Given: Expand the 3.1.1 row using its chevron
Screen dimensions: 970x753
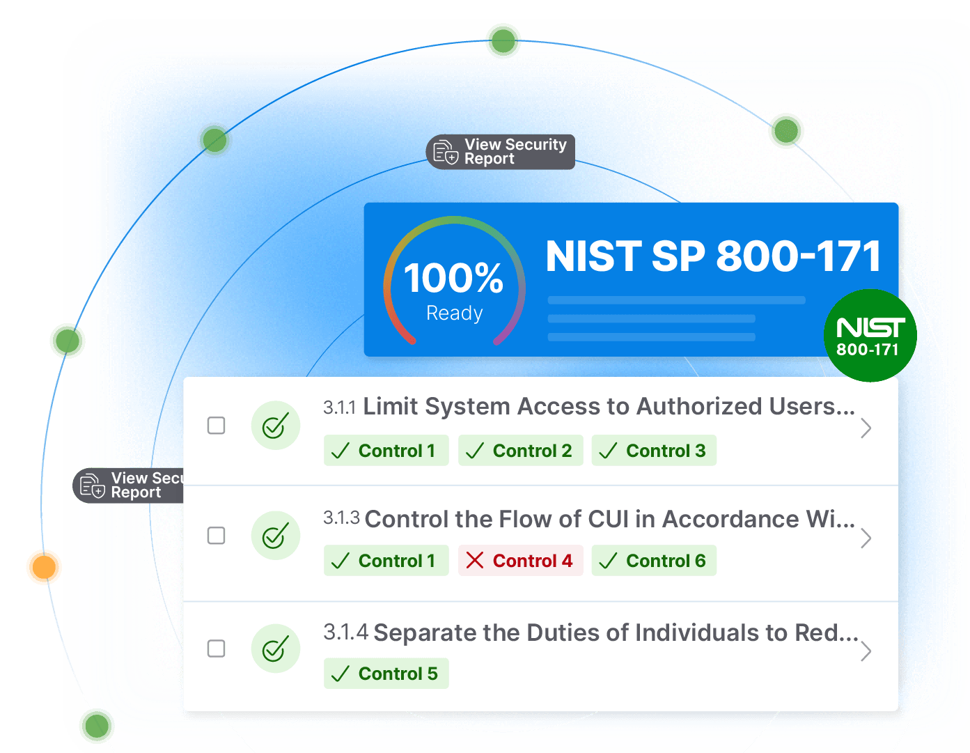Looking at the screenshot, I should (x=866, y=428).
